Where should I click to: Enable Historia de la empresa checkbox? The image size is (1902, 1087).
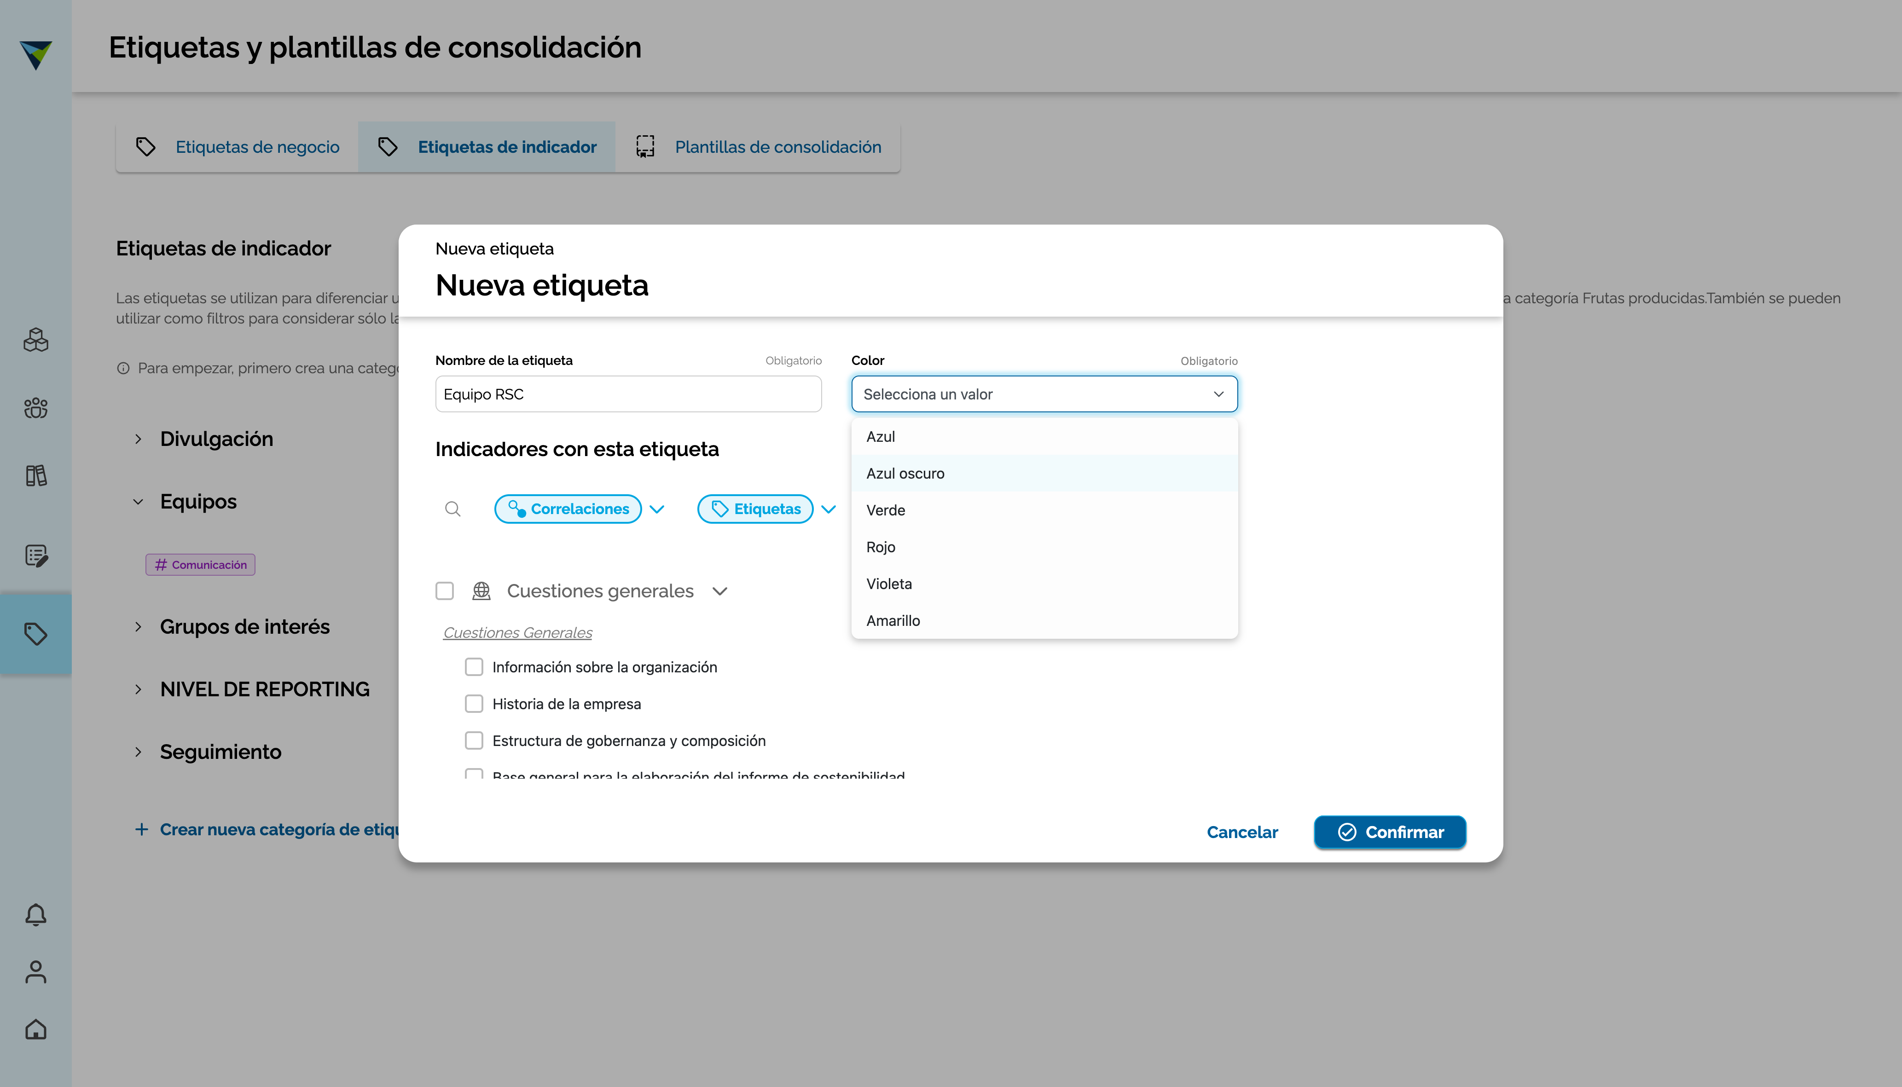(x=474, y=704)
